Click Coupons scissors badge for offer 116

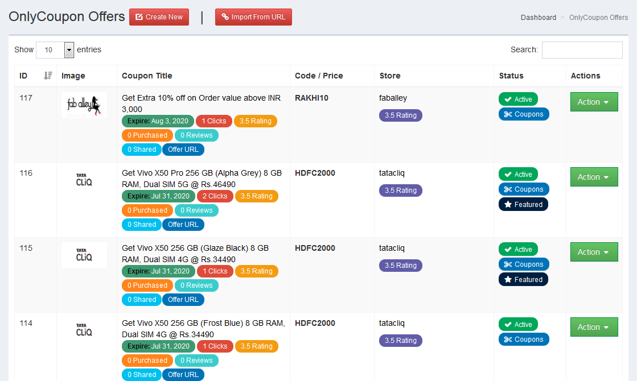tap(524, 189)
